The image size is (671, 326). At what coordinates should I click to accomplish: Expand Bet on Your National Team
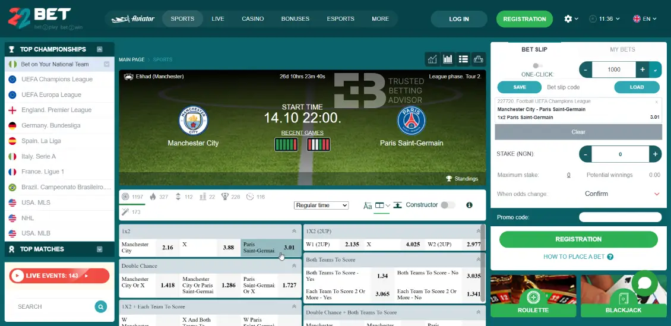tap(106, 64)
